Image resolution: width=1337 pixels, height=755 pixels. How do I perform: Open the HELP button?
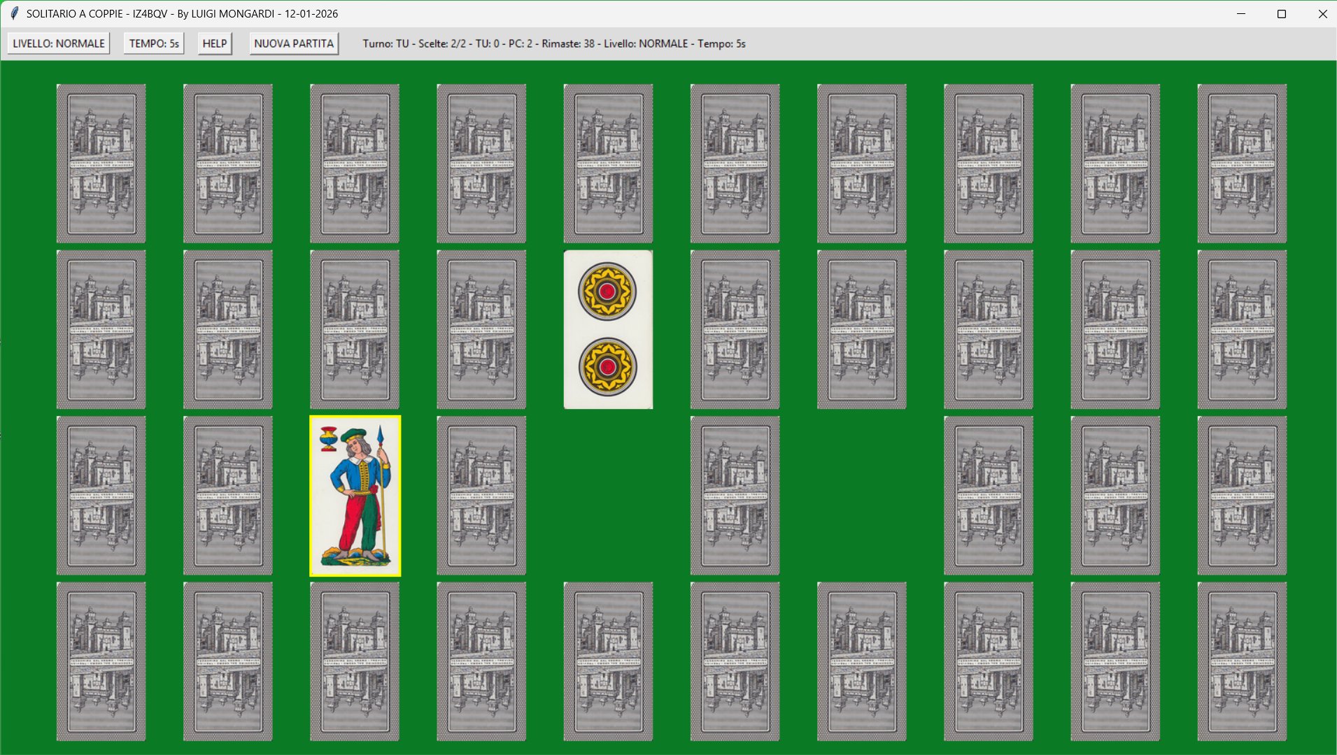[214, 43]
